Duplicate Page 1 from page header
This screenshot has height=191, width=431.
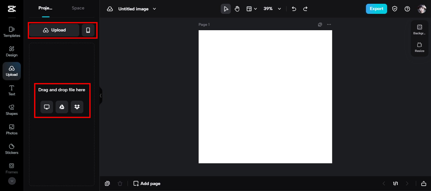320,25
